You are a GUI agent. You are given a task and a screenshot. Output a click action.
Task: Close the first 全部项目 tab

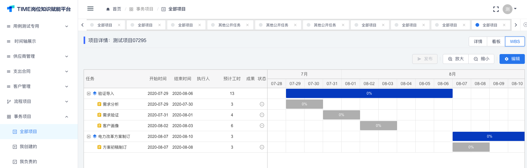tap(119, 25)
